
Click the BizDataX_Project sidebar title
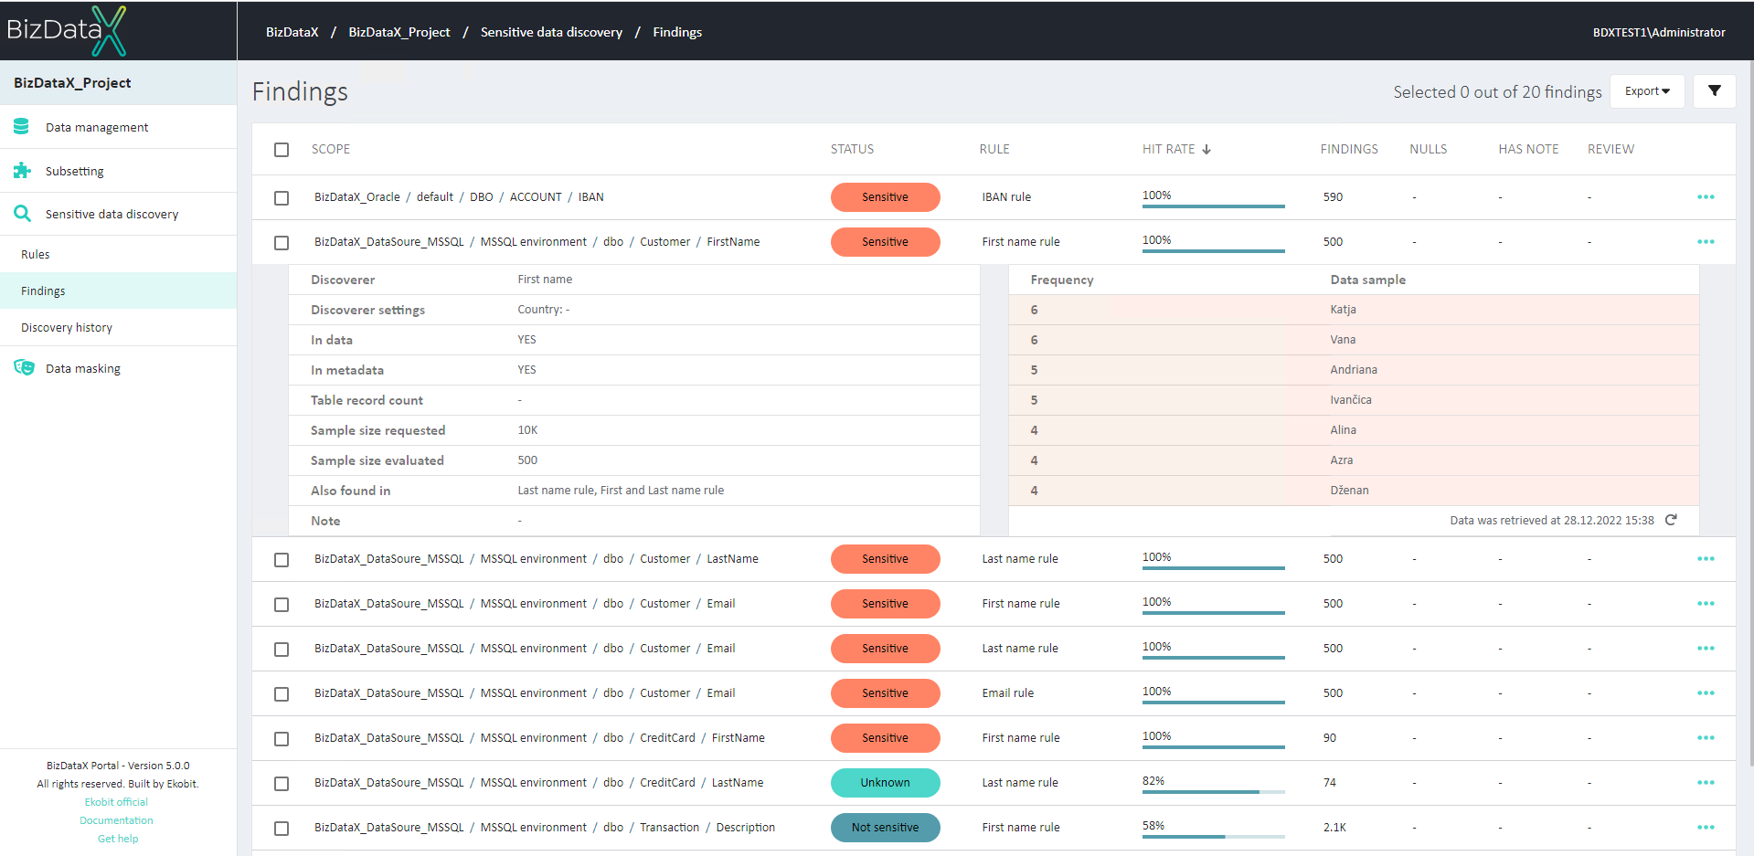point(72,83)
